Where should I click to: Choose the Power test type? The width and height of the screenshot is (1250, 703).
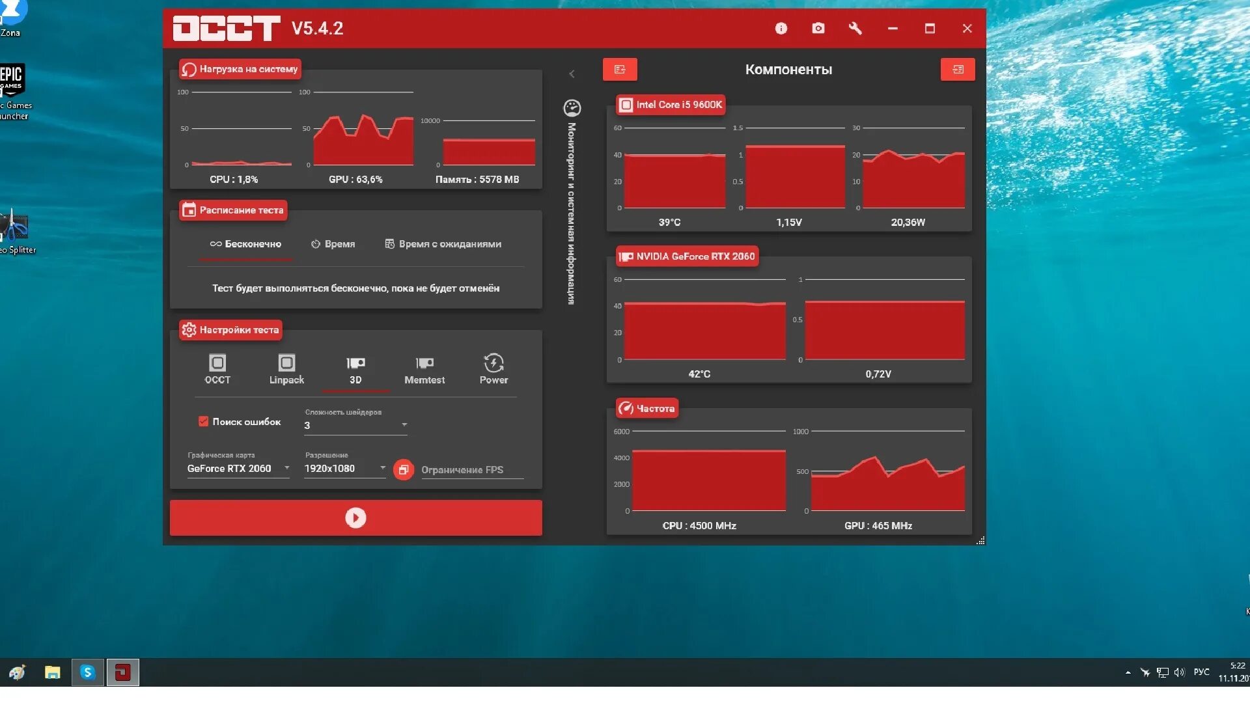(x=493, y=370)
